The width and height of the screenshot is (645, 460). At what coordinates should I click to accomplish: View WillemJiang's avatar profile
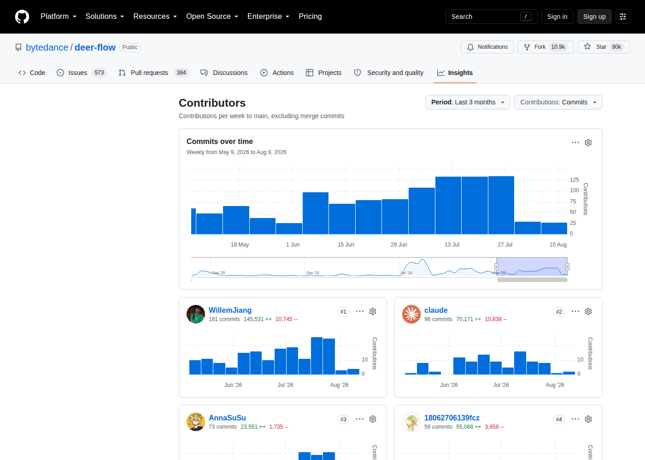tap(196, 314)
